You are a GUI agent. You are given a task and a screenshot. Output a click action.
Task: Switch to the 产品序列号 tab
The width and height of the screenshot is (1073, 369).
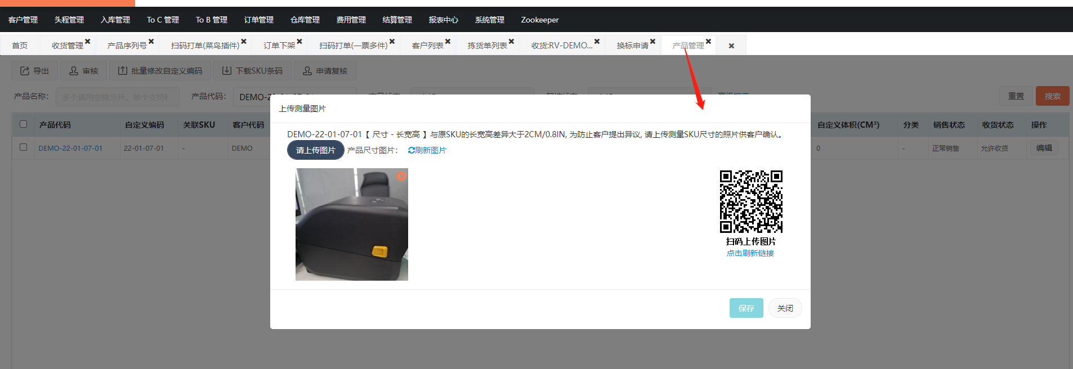127,46
